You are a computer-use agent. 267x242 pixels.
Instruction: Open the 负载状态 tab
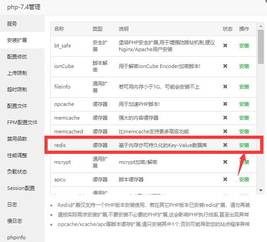22,172
